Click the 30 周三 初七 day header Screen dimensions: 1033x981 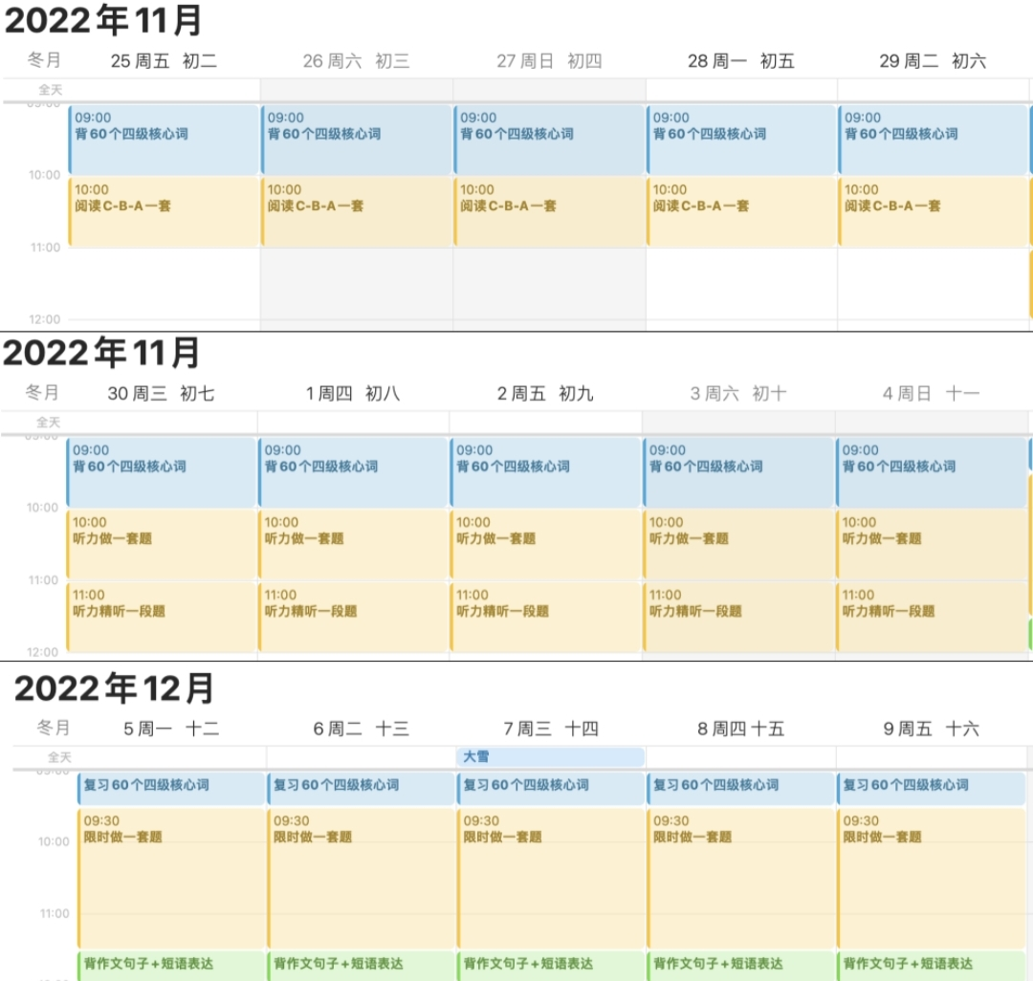tap(161, 393)
